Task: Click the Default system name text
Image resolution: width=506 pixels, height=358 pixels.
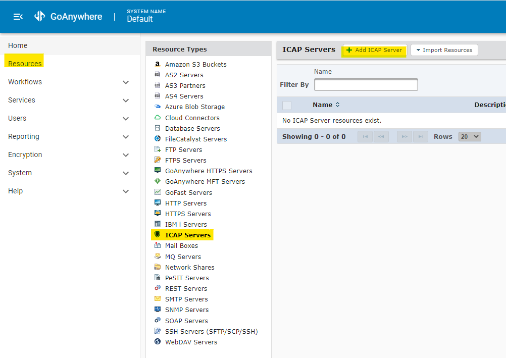Action: point(140,19)
